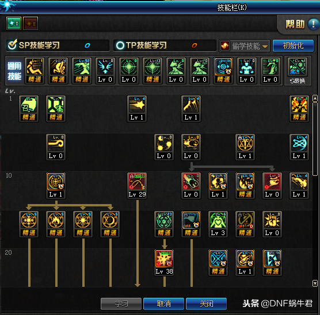Click the 初始化 reset button

pos(293,45)
